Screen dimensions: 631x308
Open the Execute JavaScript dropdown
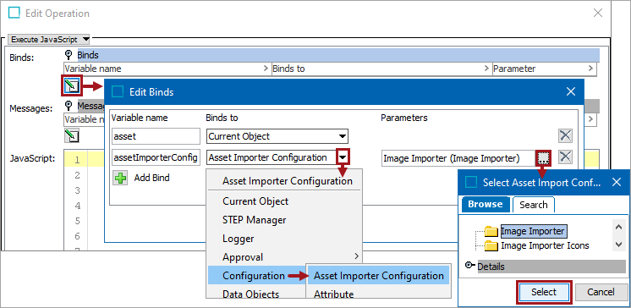point(49,40)
